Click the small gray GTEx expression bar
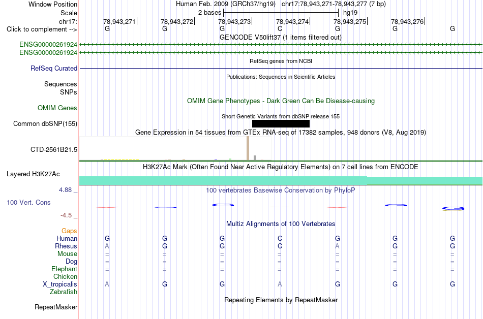Screen dimensions: 483x319 pos(255,158)
